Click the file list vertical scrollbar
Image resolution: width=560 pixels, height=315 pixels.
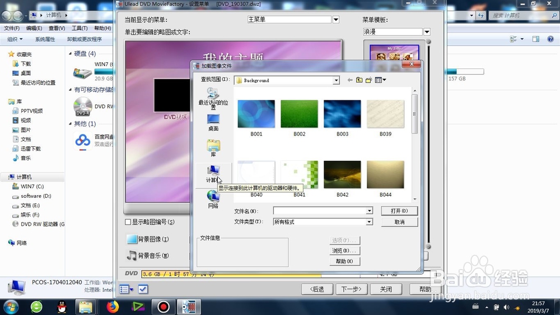[414, 145]
